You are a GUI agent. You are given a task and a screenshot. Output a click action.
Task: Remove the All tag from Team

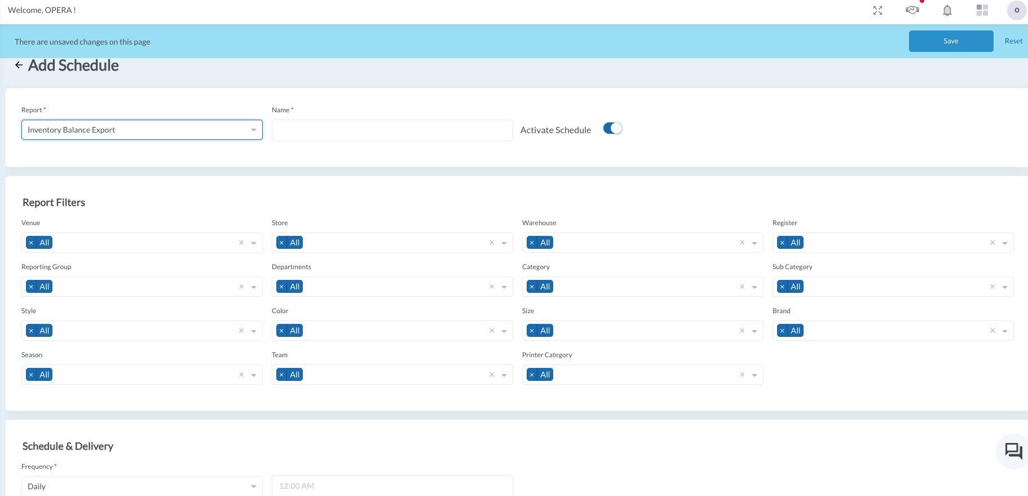point(281,375)
